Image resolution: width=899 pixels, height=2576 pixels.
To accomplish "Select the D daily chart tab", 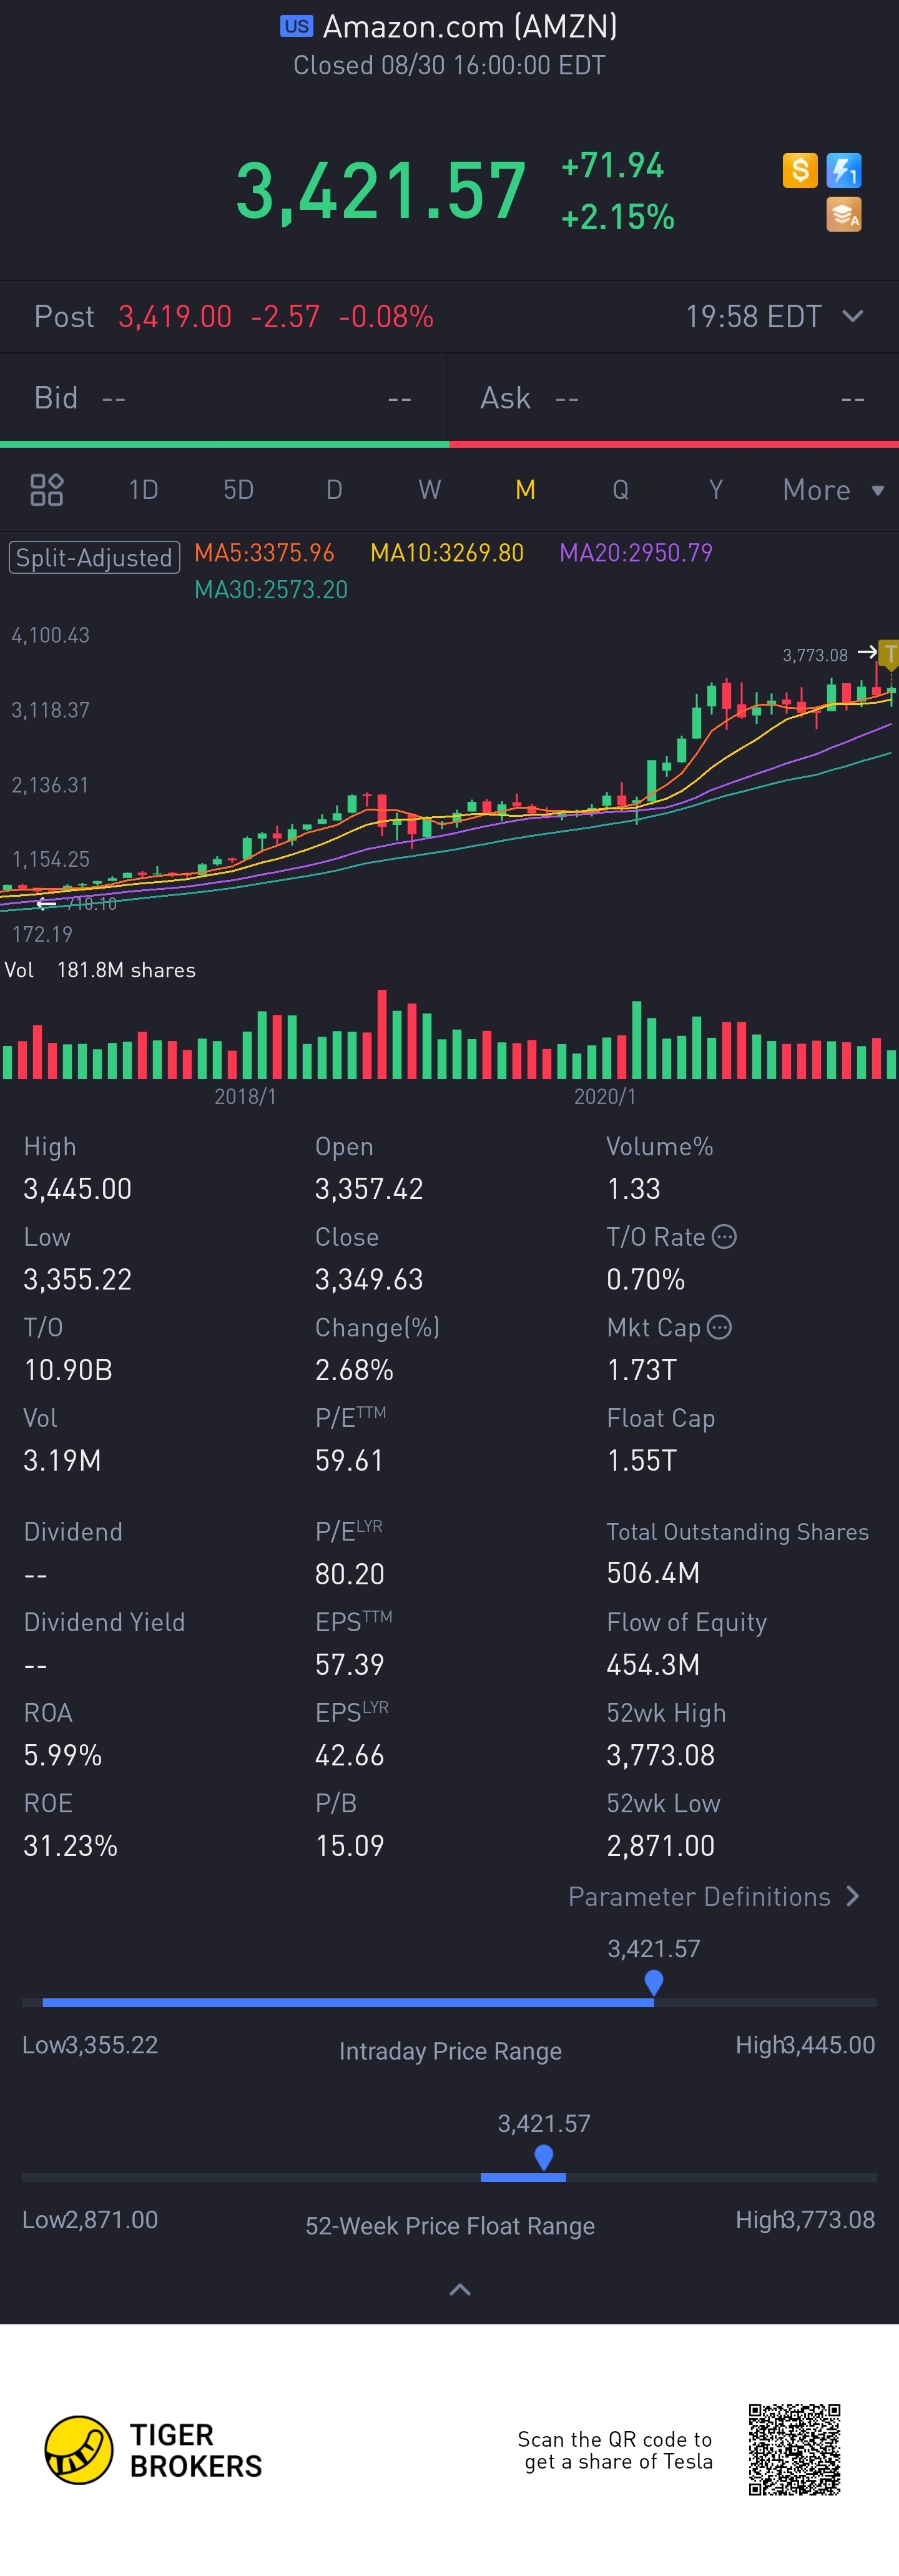I will coord(334,490).
